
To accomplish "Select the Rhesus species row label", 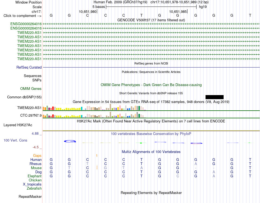I will pos(36,164).
